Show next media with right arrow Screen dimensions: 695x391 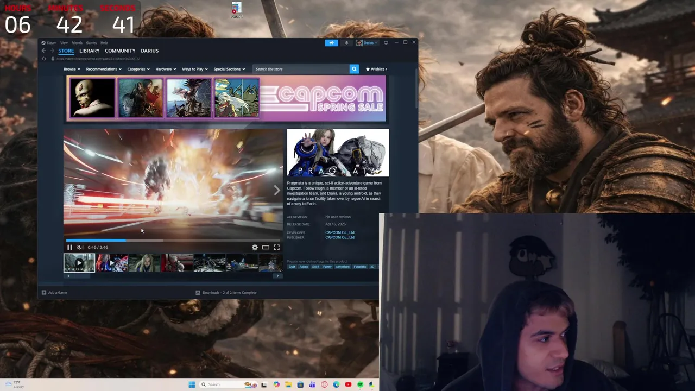(276, 190)
